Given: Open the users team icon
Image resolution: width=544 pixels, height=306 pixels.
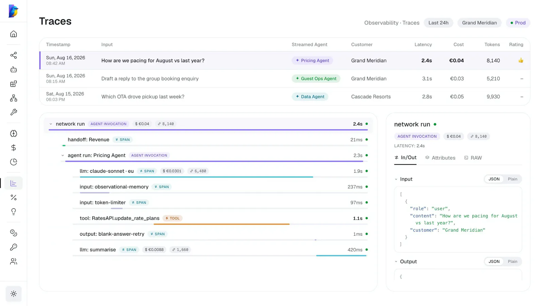Looking at the screenshot, I should point(14,261).
